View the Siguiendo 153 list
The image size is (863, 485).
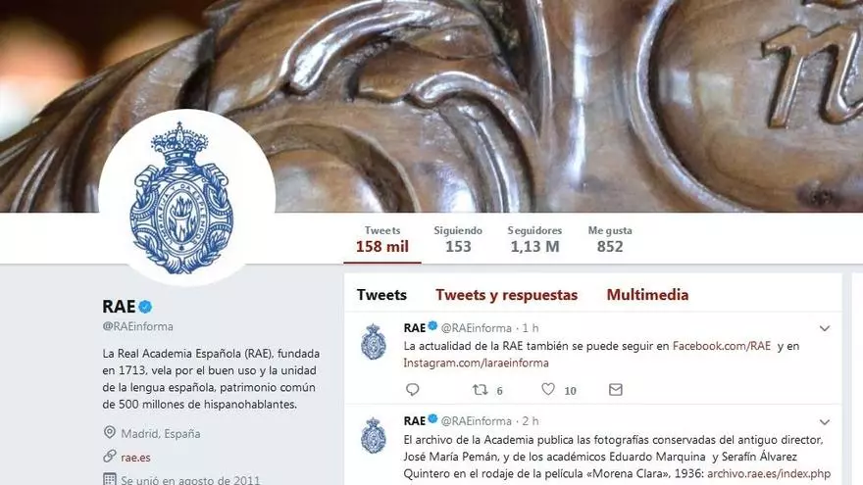(458, 239)
